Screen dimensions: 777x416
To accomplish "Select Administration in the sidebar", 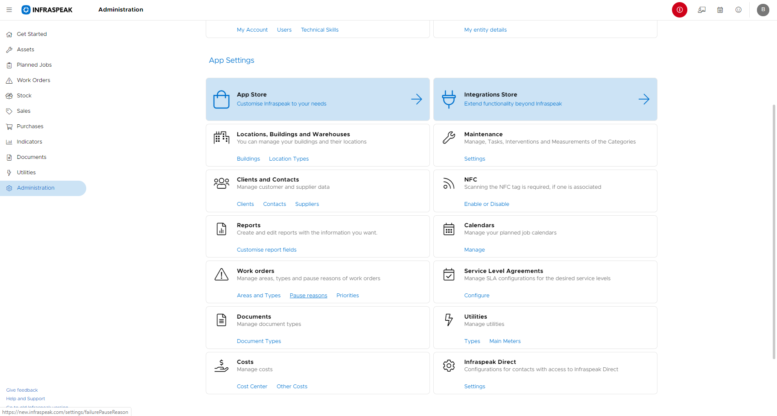I will coord(43,188).
